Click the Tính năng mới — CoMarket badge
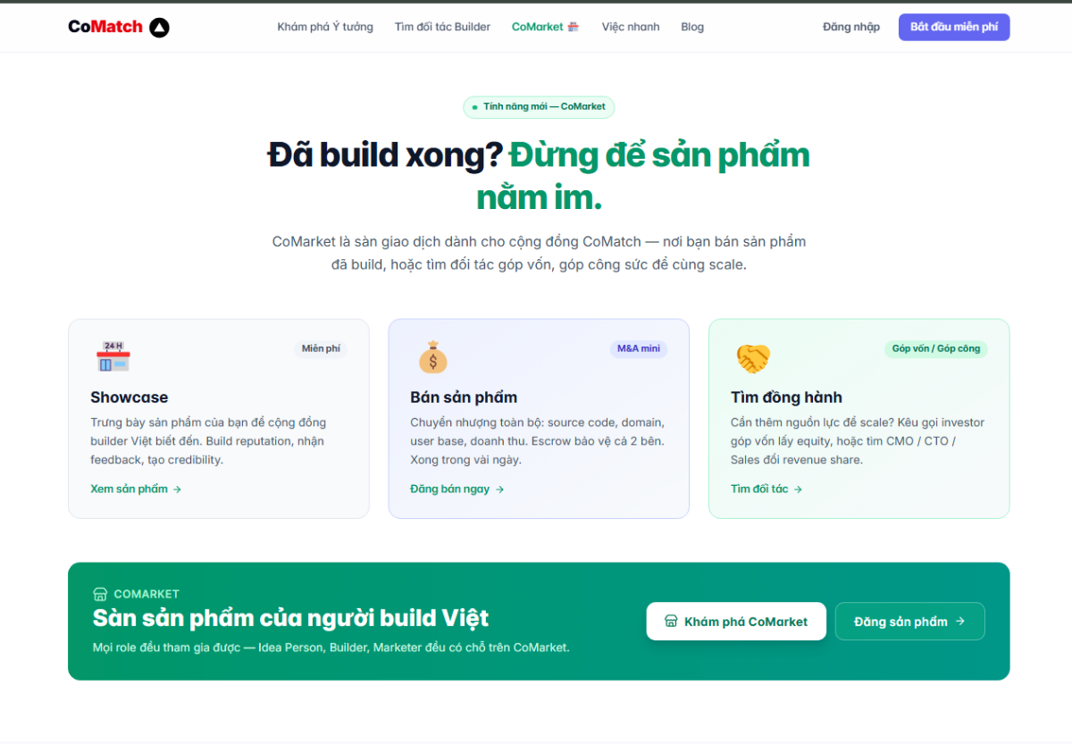The height and width of the screenshot is (744, 1072). tap(539, 107)
